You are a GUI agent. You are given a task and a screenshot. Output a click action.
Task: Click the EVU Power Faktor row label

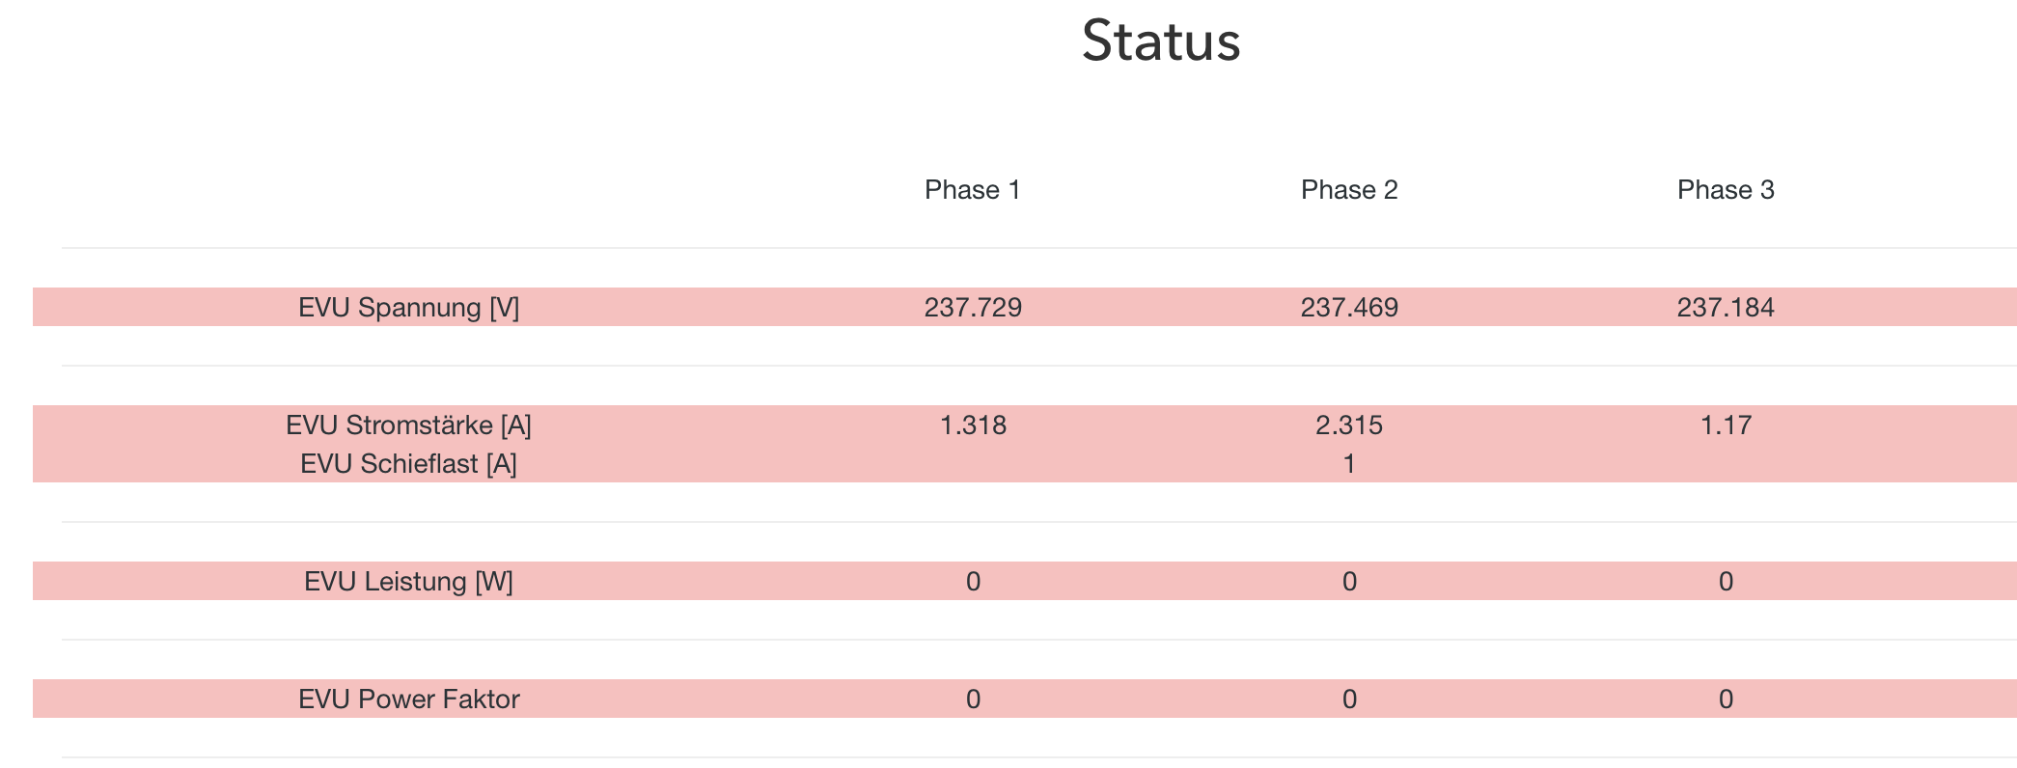[409, 699]
